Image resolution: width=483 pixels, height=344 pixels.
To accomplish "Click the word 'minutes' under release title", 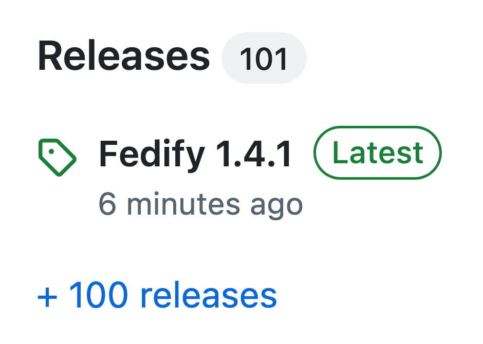I will tap(183, 204).
